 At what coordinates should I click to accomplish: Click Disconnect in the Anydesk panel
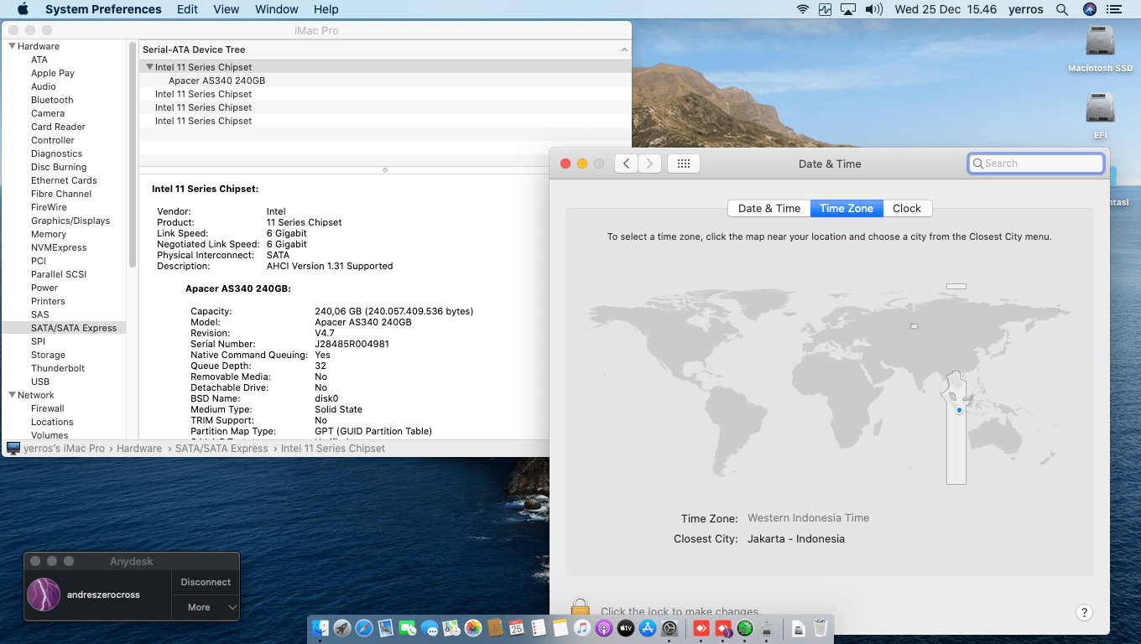click(206, 582)
